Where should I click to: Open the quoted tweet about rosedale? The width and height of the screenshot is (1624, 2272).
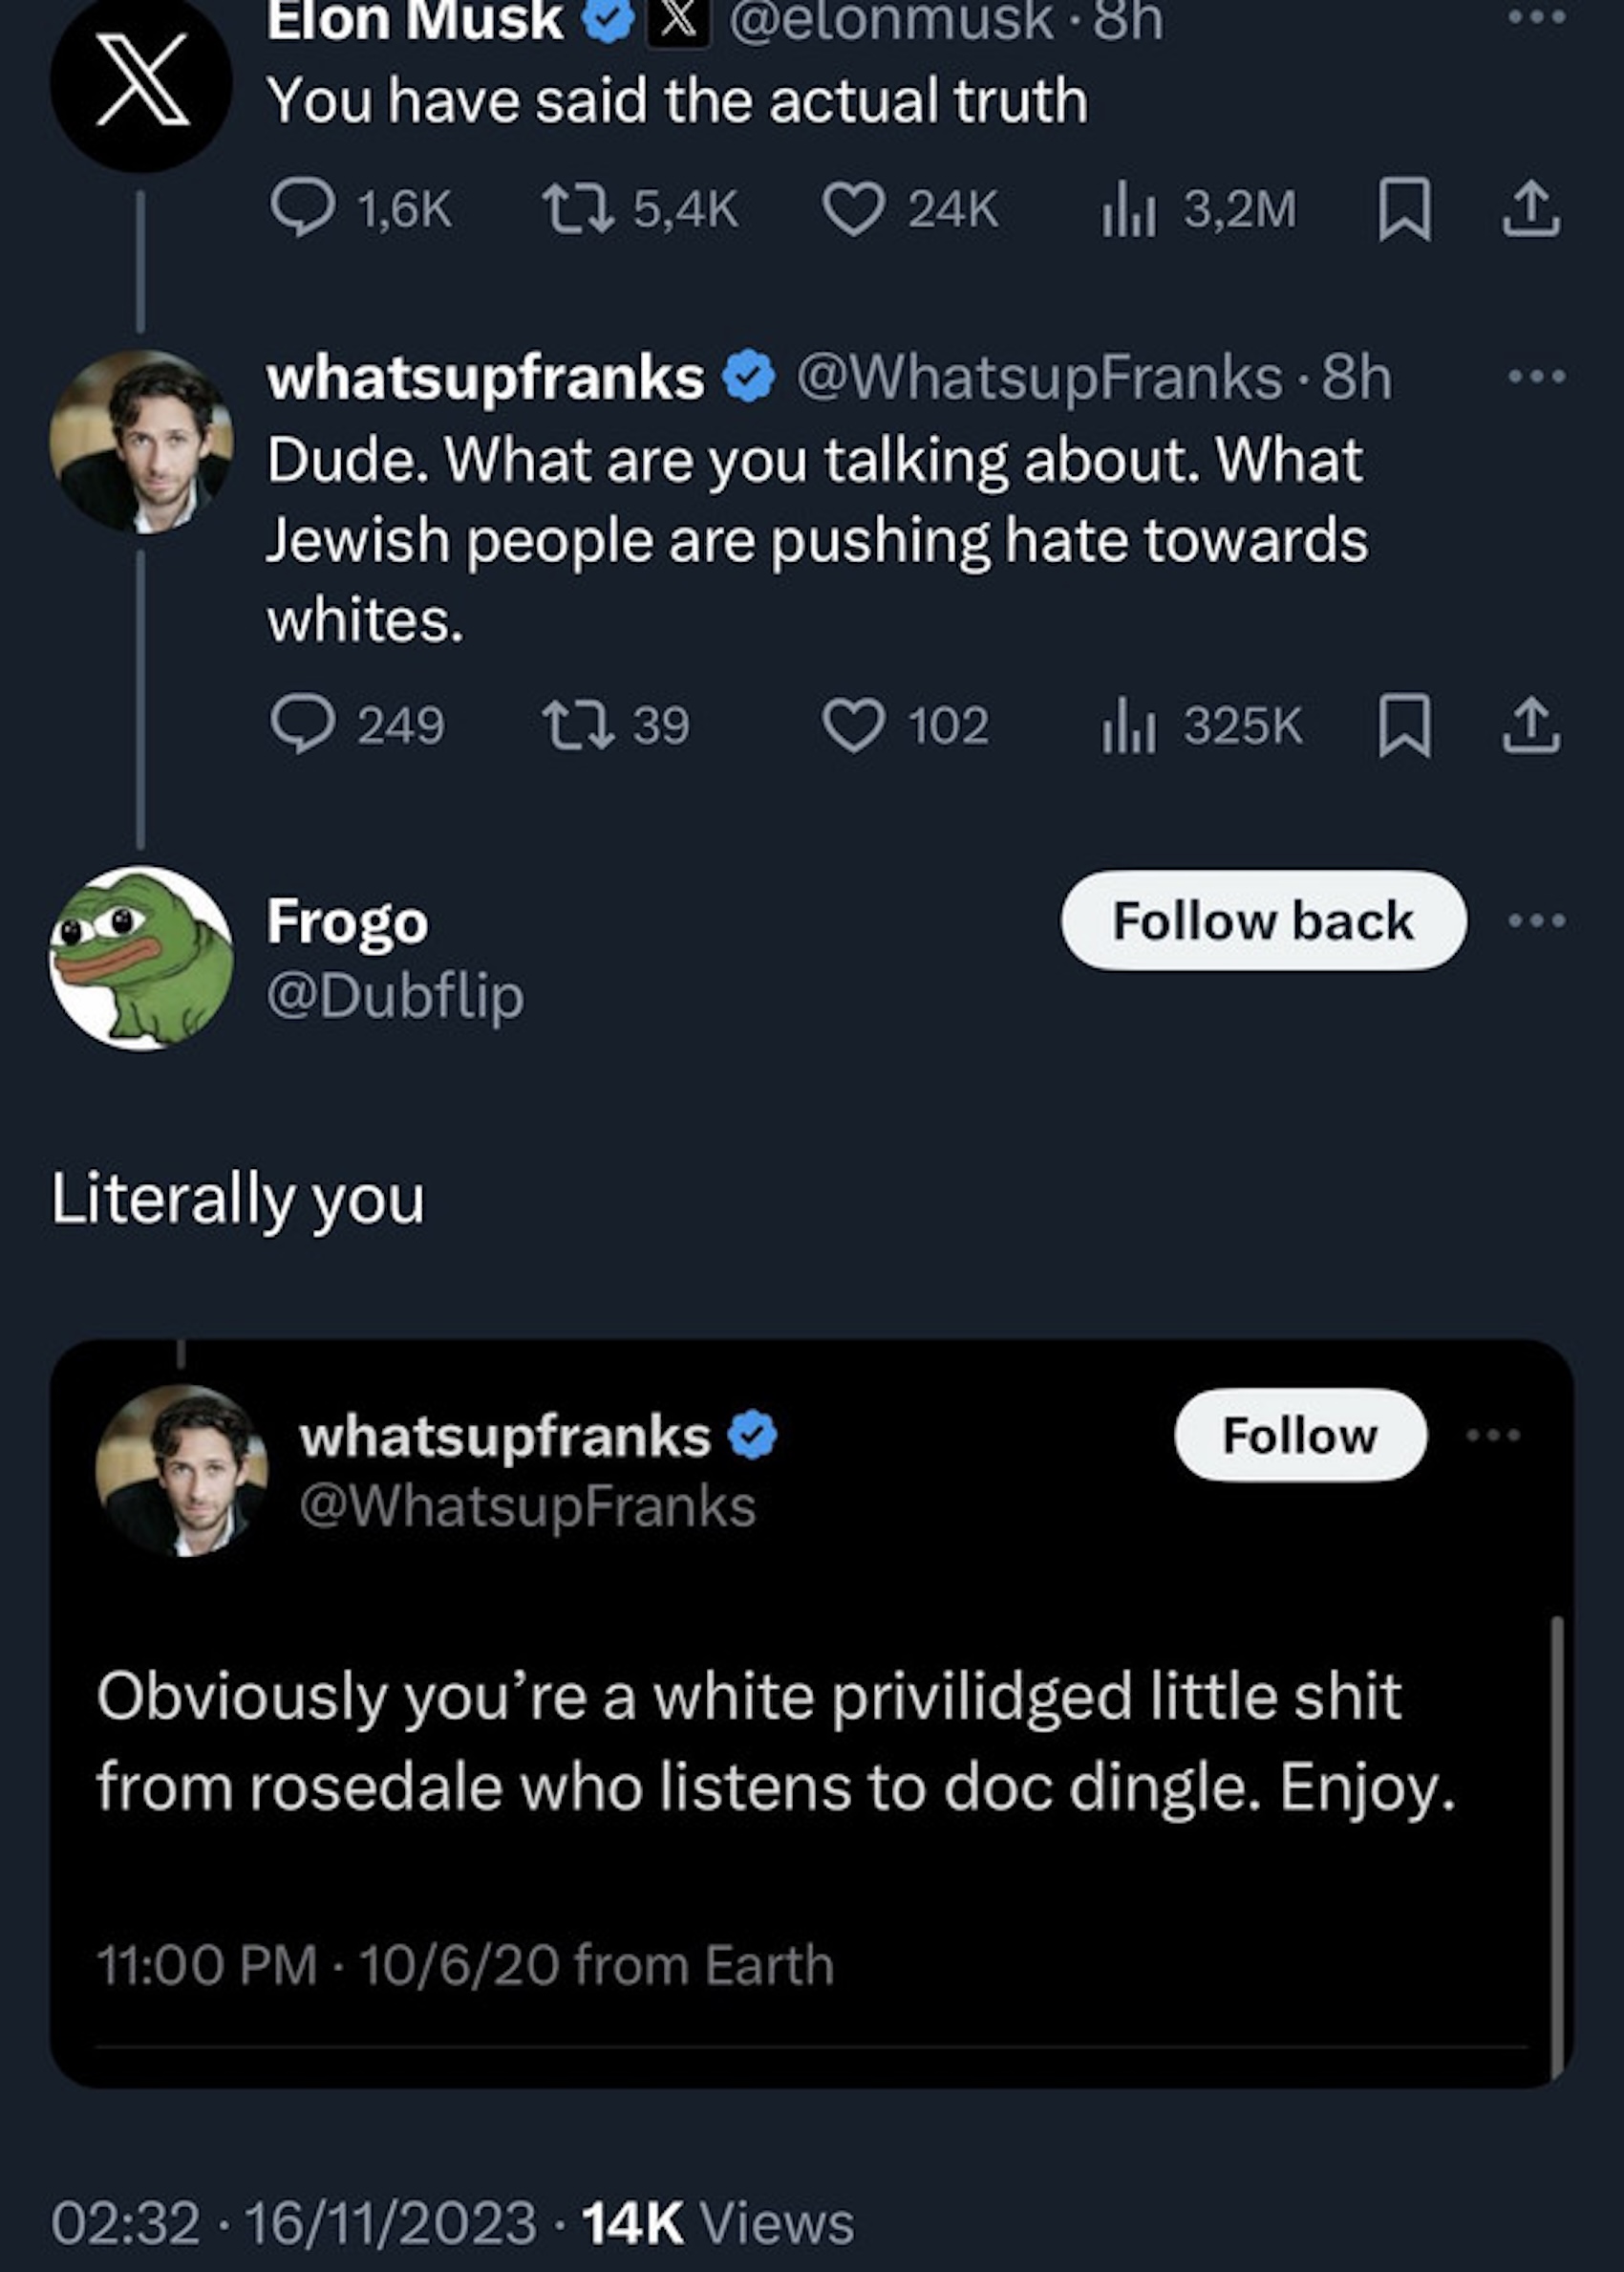[775, 1742]
